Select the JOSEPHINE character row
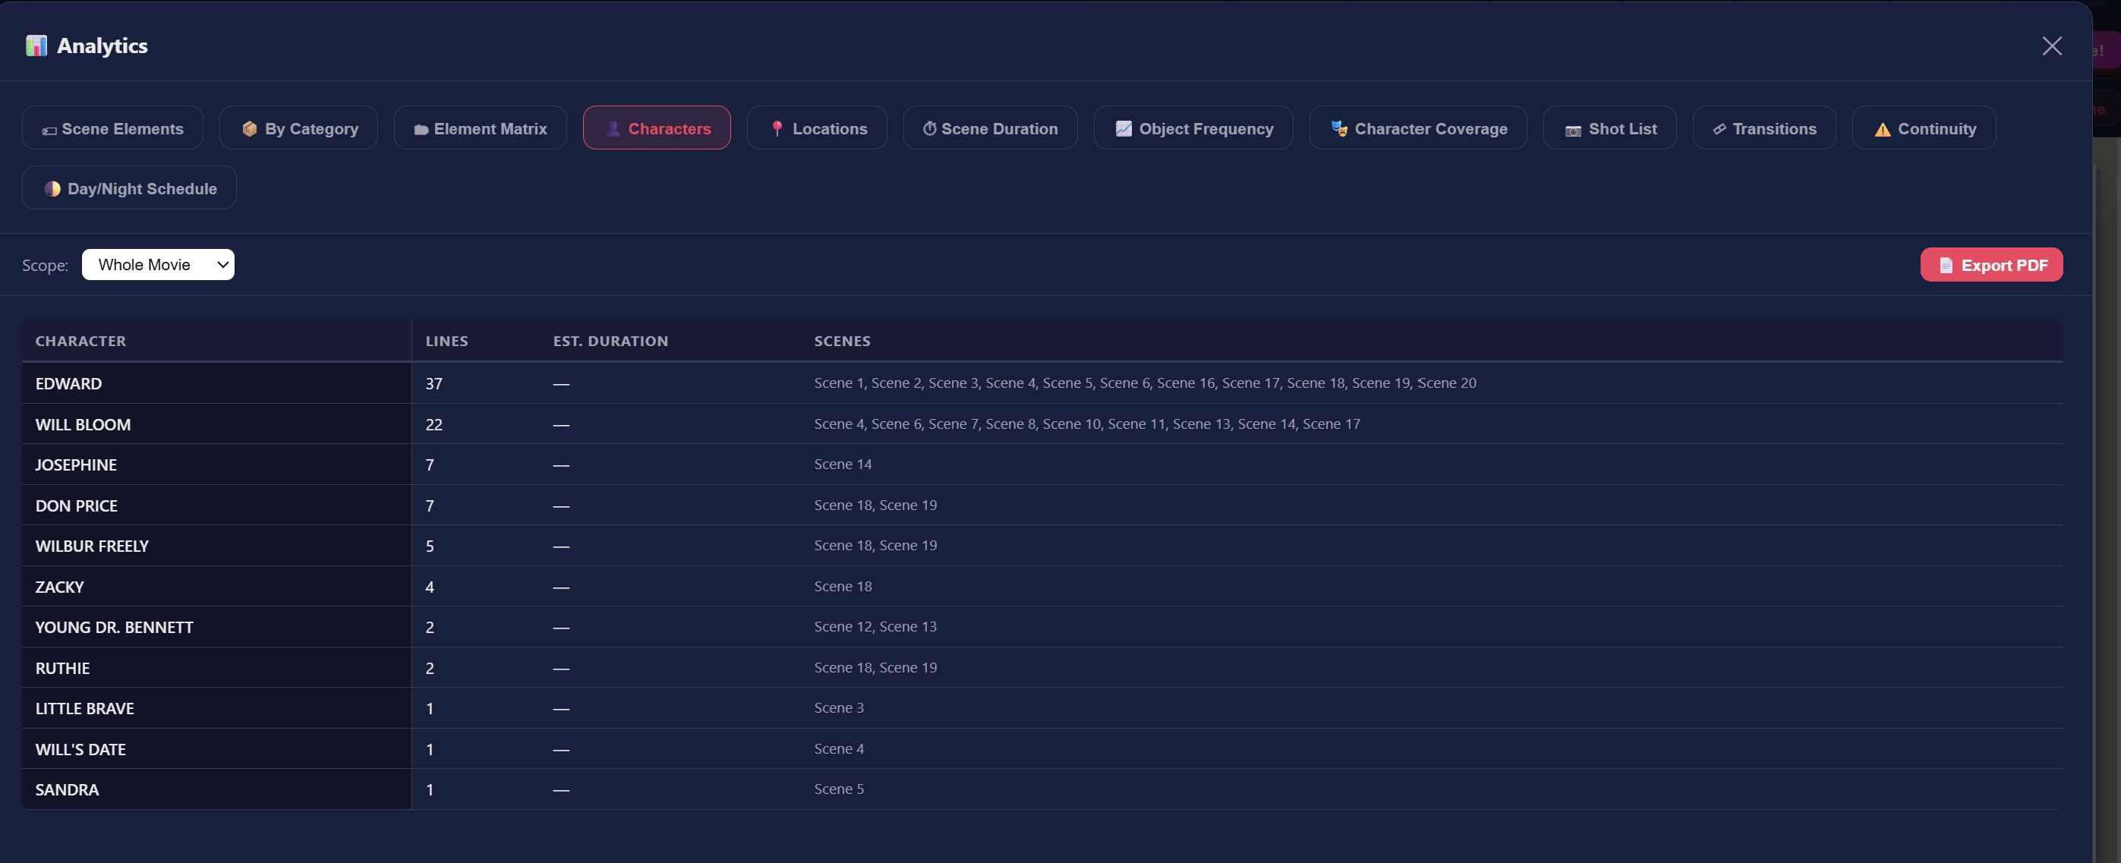Image resolution: width=2121 pixels, height=863 pixels. (1042, 465)
